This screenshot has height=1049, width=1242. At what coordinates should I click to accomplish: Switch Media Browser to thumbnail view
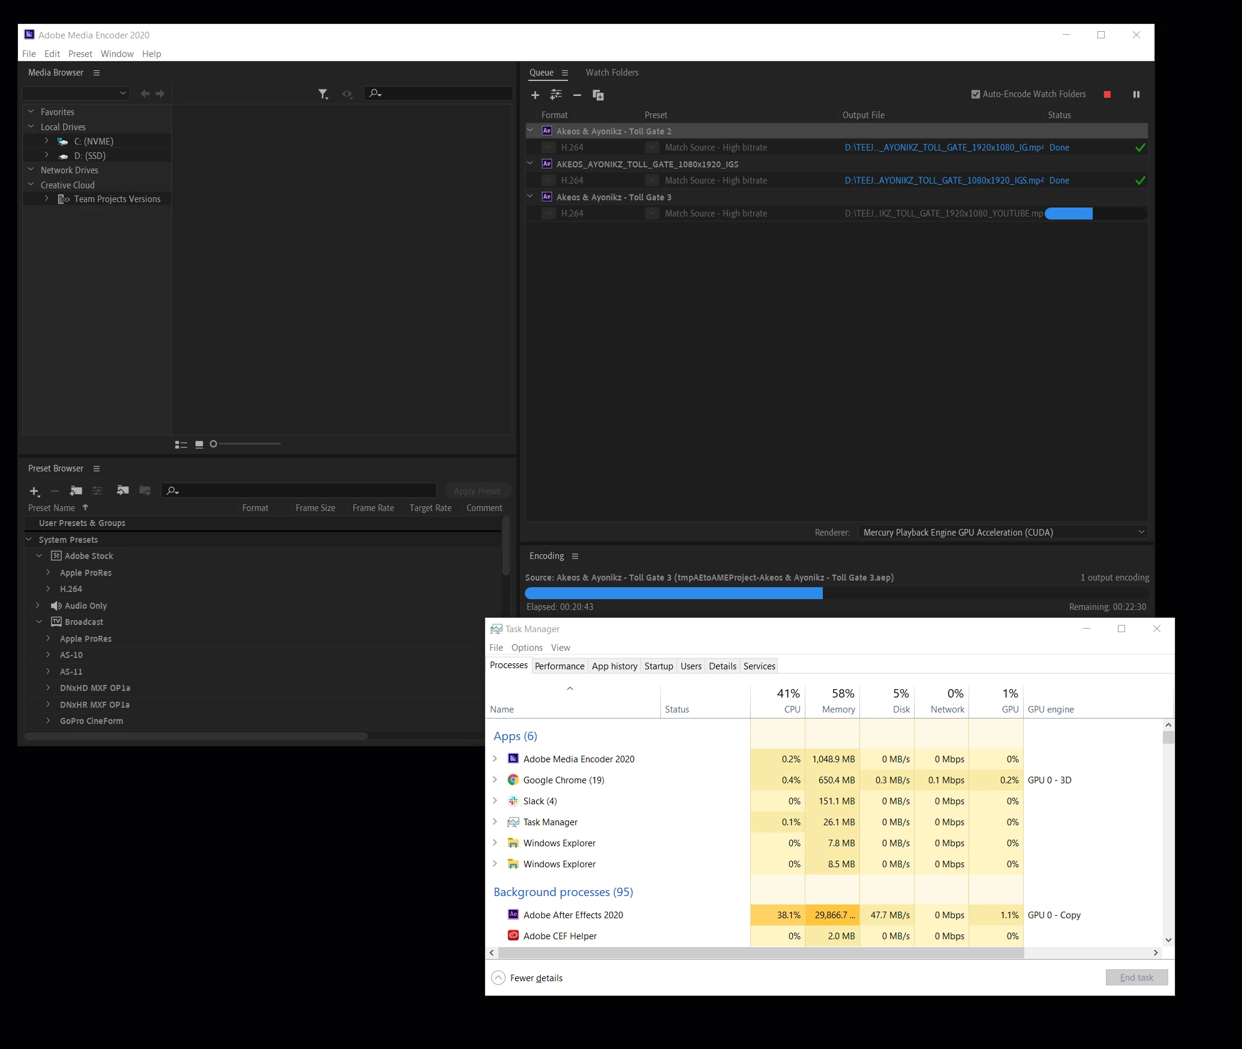pyautogui.click(x=199, y=444)
